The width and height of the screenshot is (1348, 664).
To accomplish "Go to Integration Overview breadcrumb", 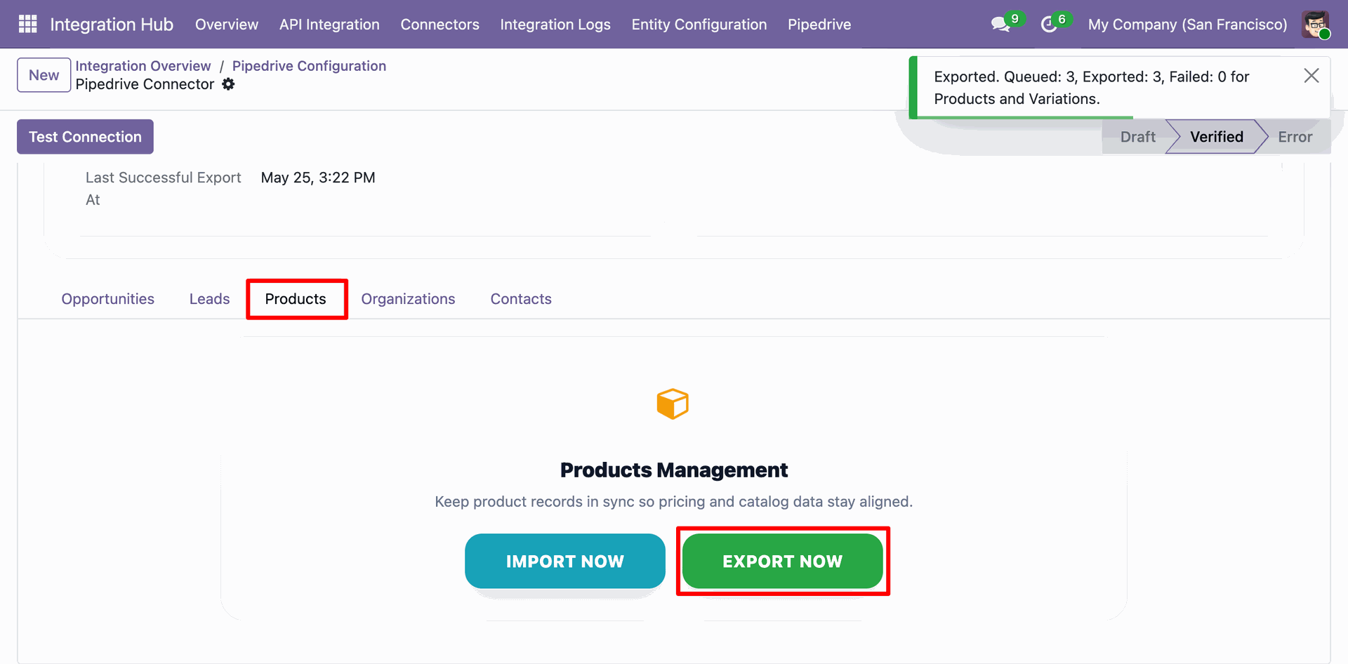I will point(143,66).
